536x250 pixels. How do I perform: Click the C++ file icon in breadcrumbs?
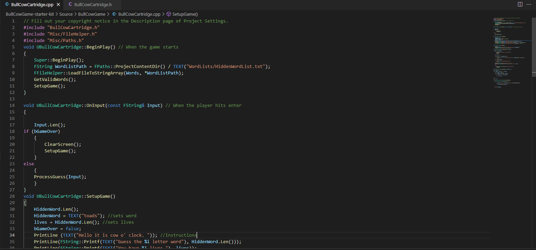click(115, 14)
